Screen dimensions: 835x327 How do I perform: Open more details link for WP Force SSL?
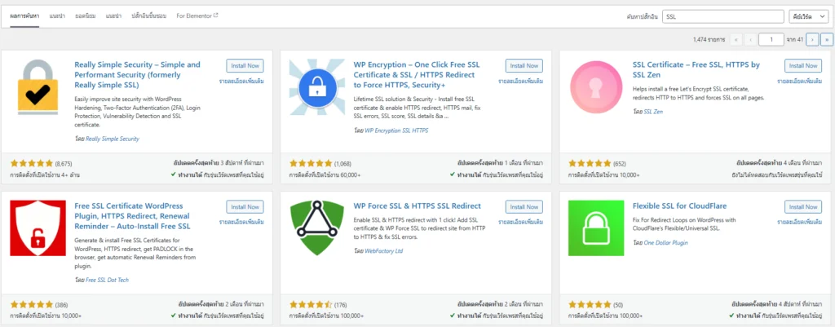(521, 222)
